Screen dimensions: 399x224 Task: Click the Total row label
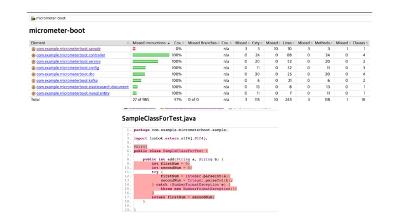tap(35, 100)
